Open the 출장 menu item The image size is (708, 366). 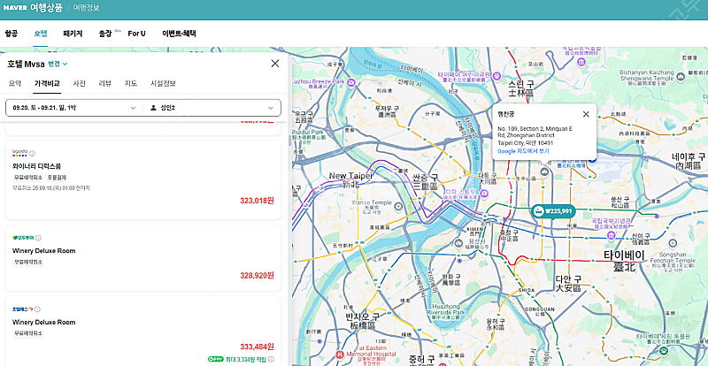click(104, 34)
